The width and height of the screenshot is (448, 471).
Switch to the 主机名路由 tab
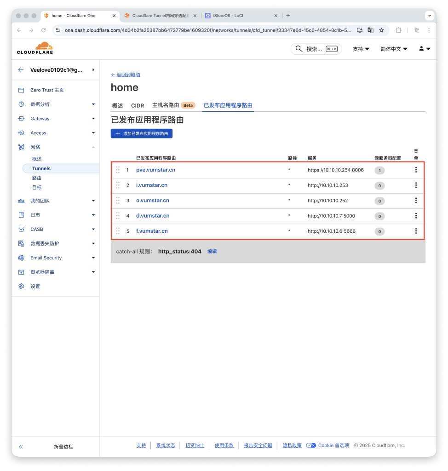pyautogui.click(x=166, y=105)
